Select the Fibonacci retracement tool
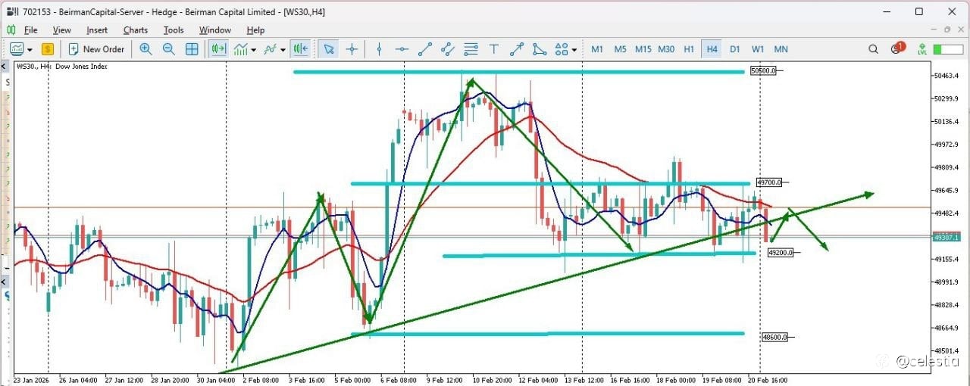This screenshot has height=386, width=970. point(471,49)
